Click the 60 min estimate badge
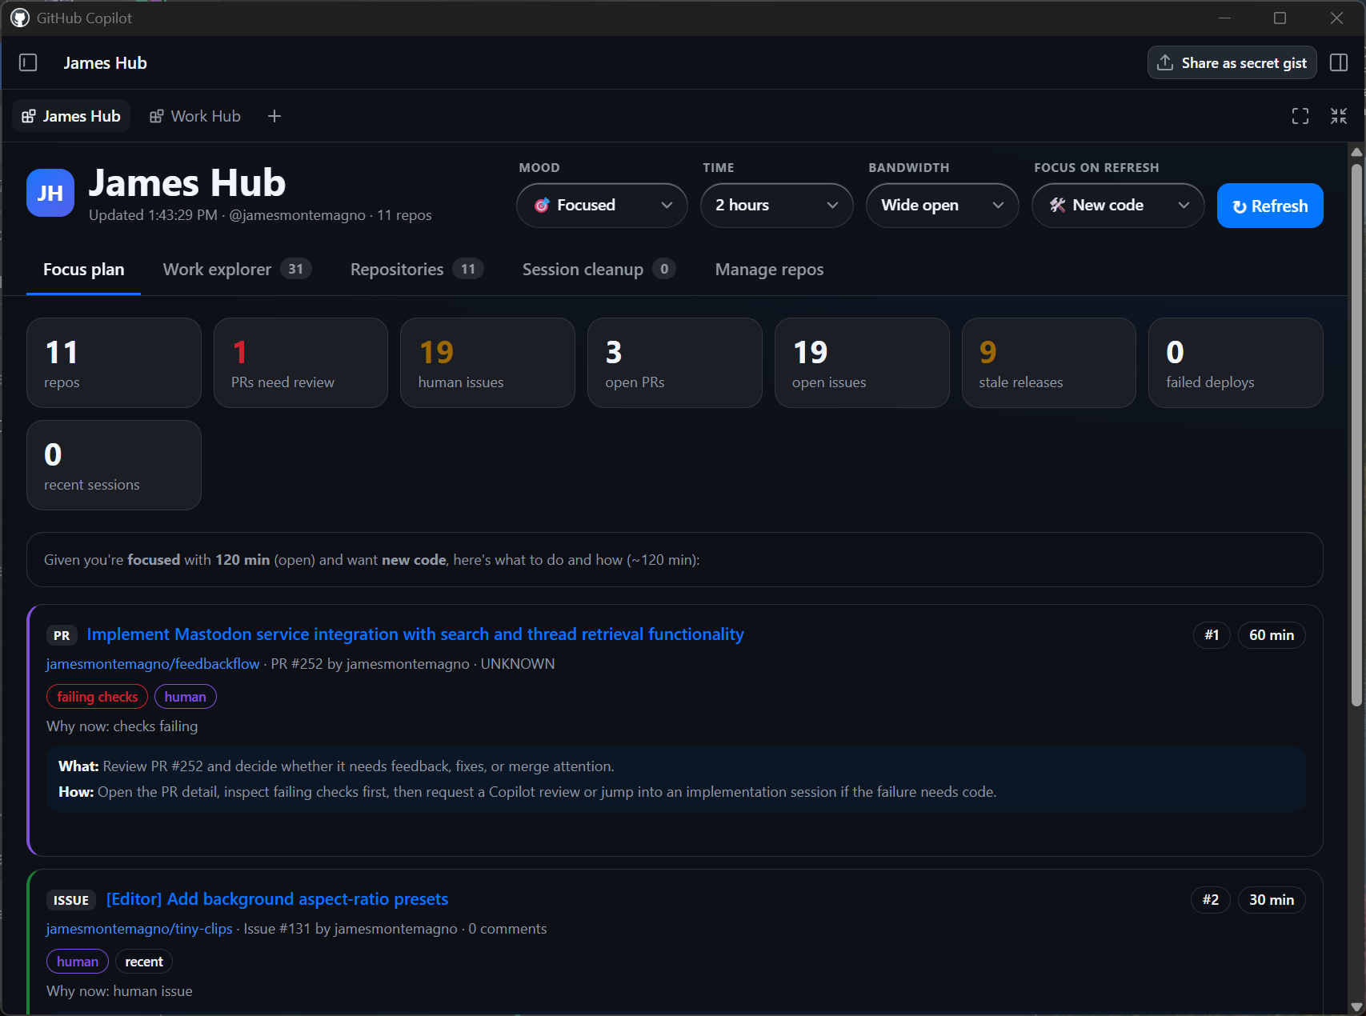 pyautogui.click(x=1272, y=635)
